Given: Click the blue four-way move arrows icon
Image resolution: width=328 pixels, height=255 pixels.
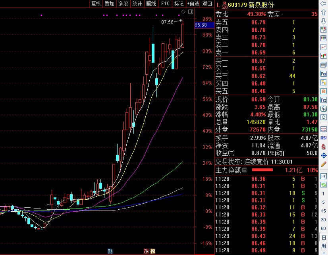Looking at the screenshot, I should [323, 155].
